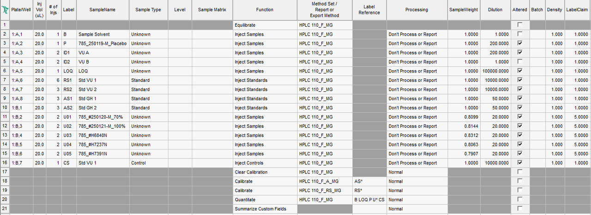Click Label cell 'U05'

69,154
